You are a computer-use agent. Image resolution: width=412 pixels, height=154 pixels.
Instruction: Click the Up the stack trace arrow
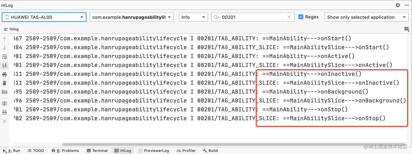point(4,39)
